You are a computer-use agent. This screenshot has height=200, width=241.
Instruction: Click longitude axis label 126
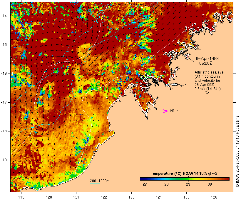click(x=214, y=197)
